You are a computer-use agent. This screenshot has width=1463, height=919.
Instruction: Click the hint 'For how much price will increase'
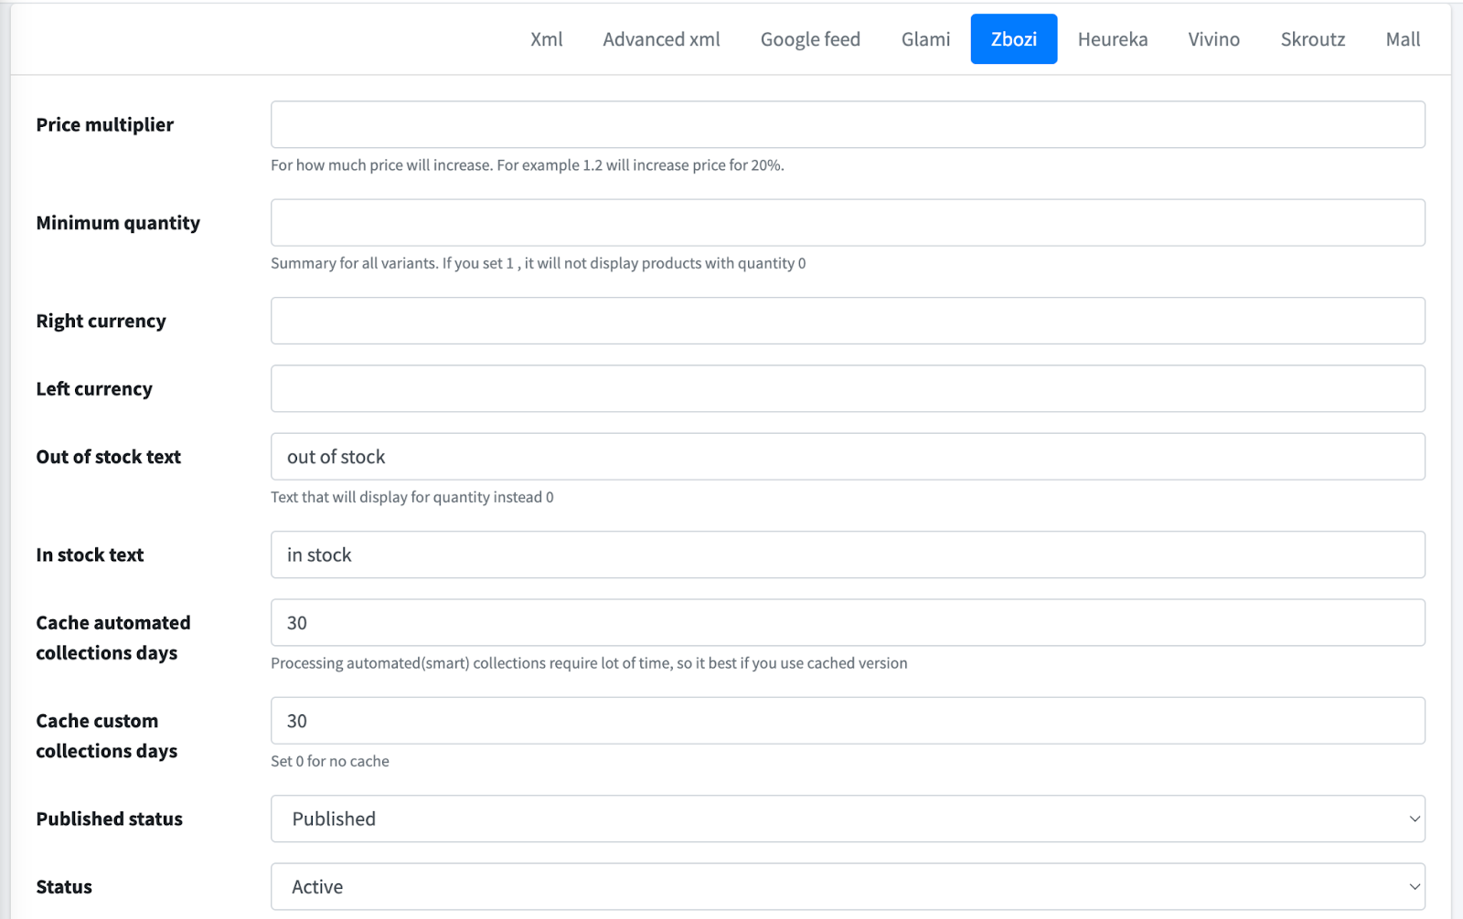[x=528, y=165]
